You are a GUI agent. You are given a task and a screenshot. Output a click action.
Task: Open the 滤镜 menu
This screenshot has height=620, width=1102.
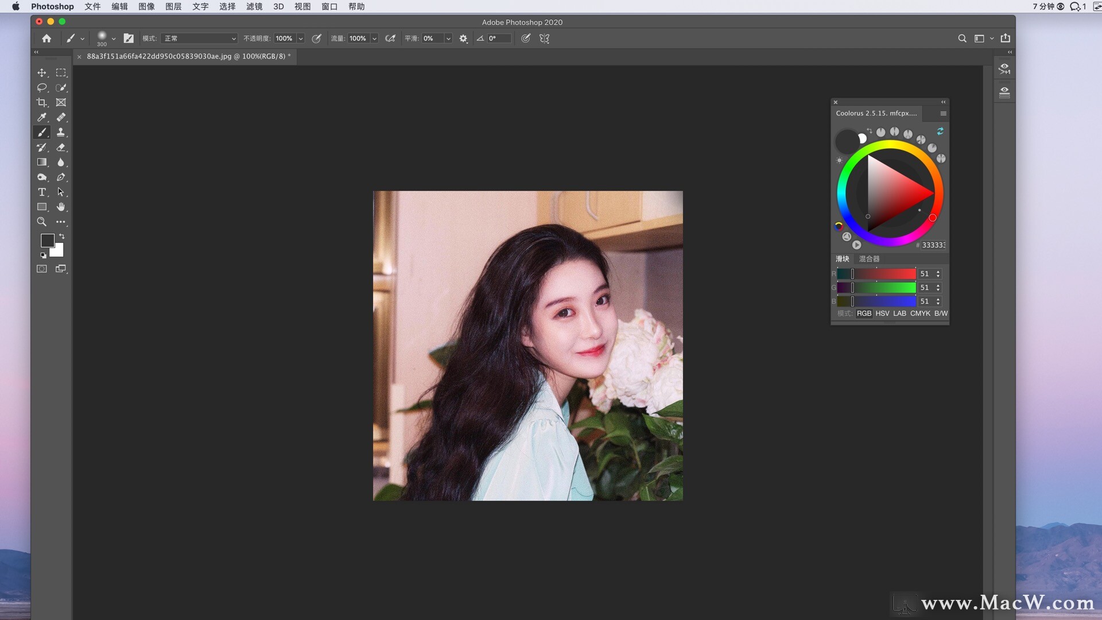point(254,6)
